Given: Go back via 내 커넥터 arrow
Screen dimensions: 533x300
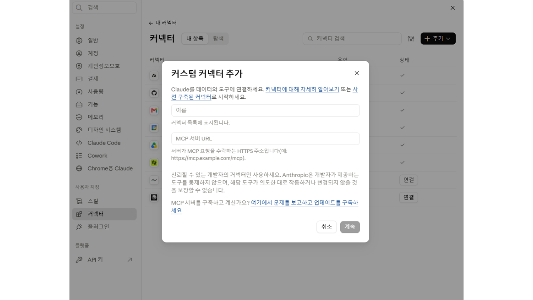Looking at the screenshot, I should click(163, 23).
